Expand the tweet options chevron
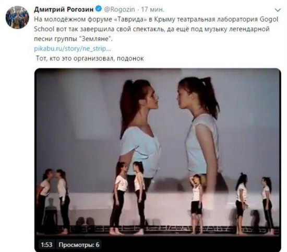This screenshot has width=287, height=252. 278,10
